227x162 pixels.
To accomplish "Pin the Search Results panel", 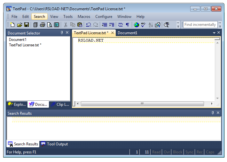I will coord(213,113).
